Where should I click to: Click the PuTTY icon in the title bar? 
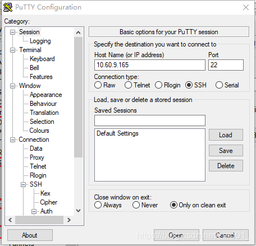pyautogui.click(x=8, y=7)
